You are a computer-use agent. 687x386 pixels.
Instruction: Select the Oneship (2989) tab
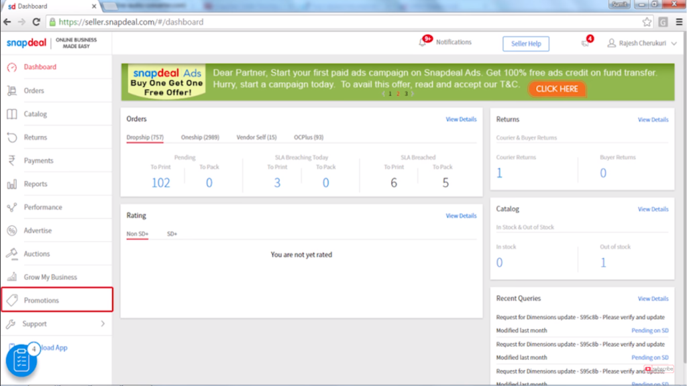pos(200,137)
